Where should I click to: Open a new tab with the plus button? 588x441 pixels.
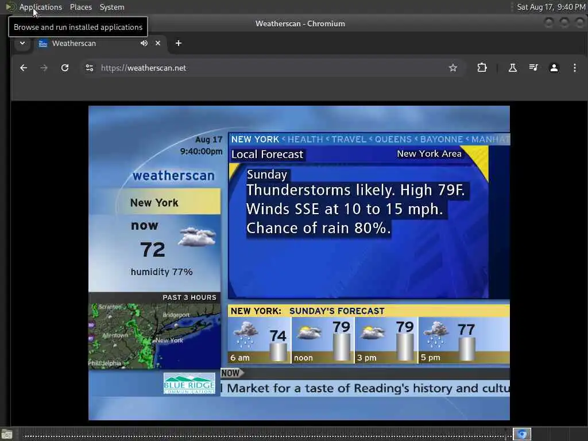179,43
